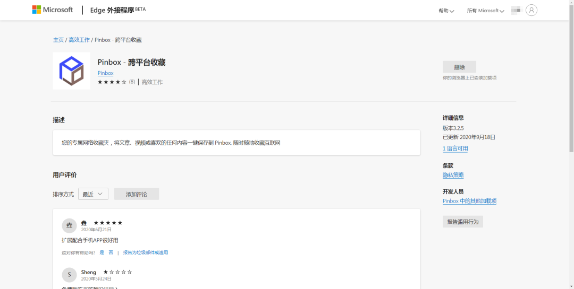This screenshot has height=289, width=574.
Task: Click the 删除 button to remove extension
Action: 459,67
